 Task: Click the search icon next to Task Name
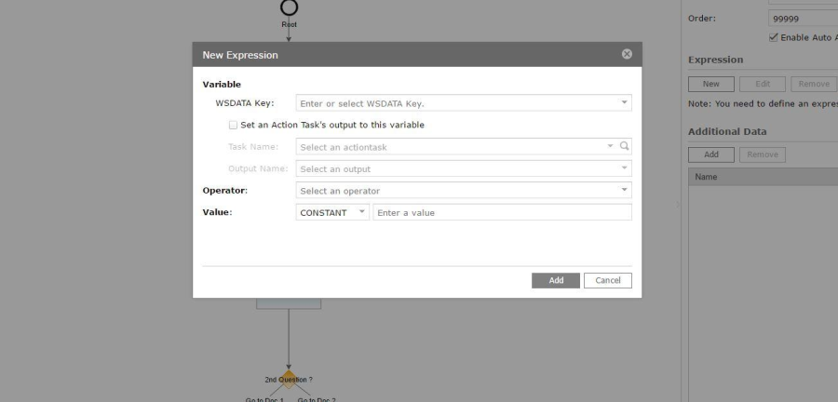[x=625, y=146]
